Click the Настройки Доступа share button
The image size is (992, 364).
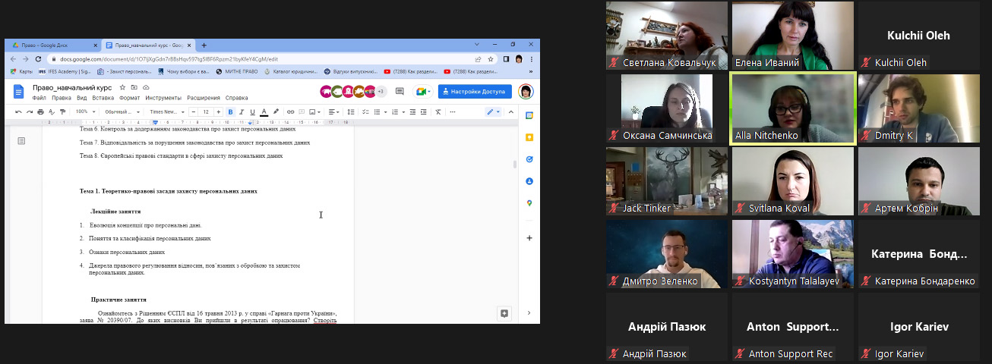point(475,92)
